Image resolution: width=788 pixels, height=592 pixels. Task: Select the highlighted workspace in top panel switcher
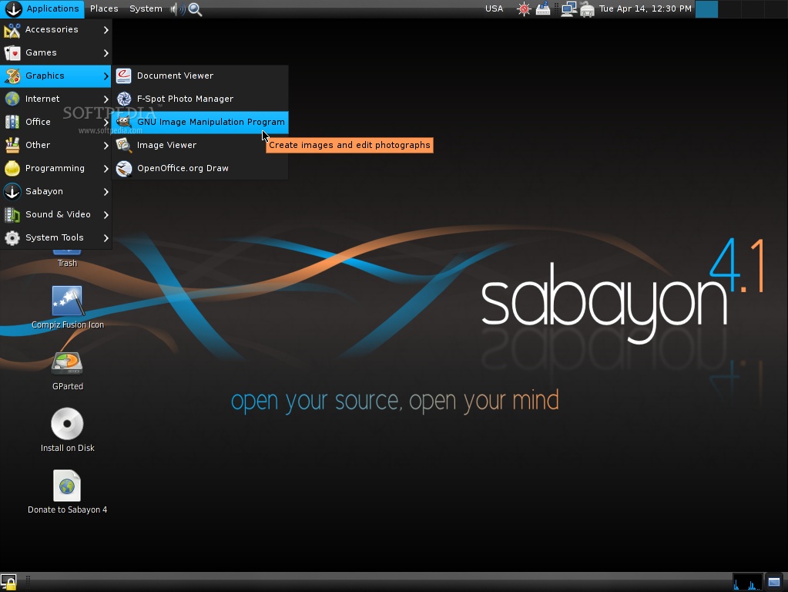click(x=706, y=8)
